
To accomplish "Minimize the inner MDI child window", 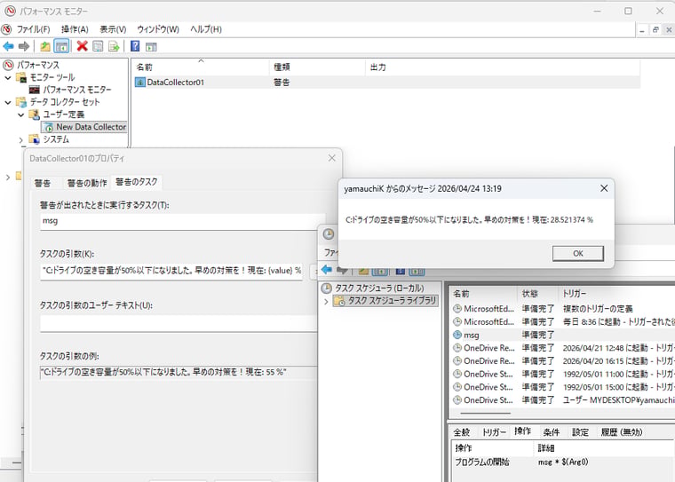I will [642, 29].
